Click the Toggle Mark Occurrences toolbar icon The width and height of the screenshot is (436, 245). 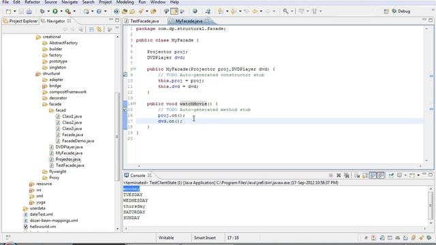174,12
